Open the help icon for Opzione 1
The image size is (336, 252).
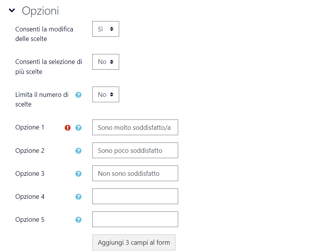point(79,128)
